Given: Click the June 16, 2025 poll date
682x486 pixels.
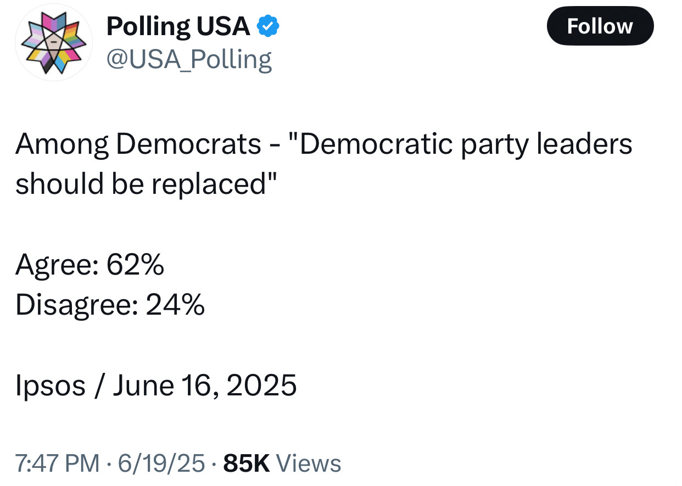Looking at the screenshot, I should click(x=205, y=386).
